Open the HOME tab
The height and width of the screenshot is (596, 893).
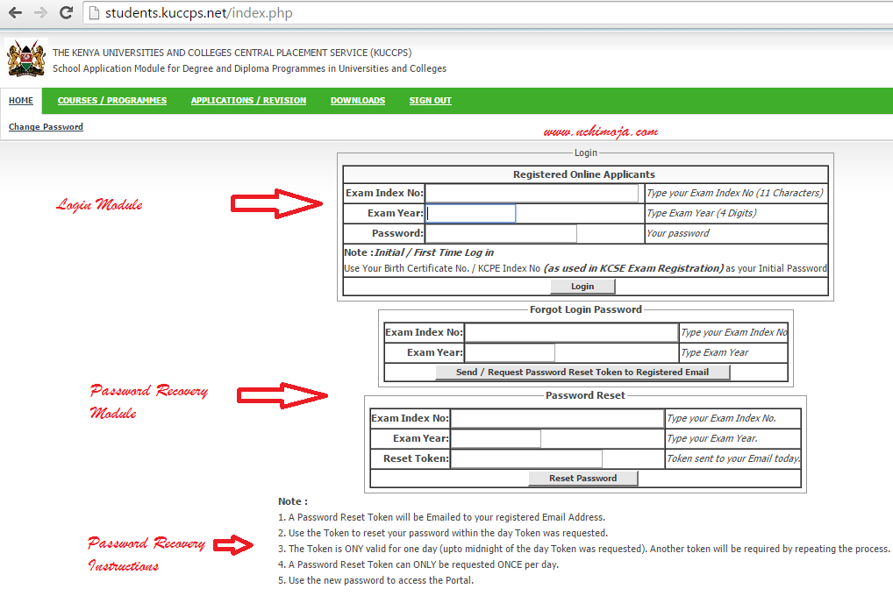pos(21,101)
